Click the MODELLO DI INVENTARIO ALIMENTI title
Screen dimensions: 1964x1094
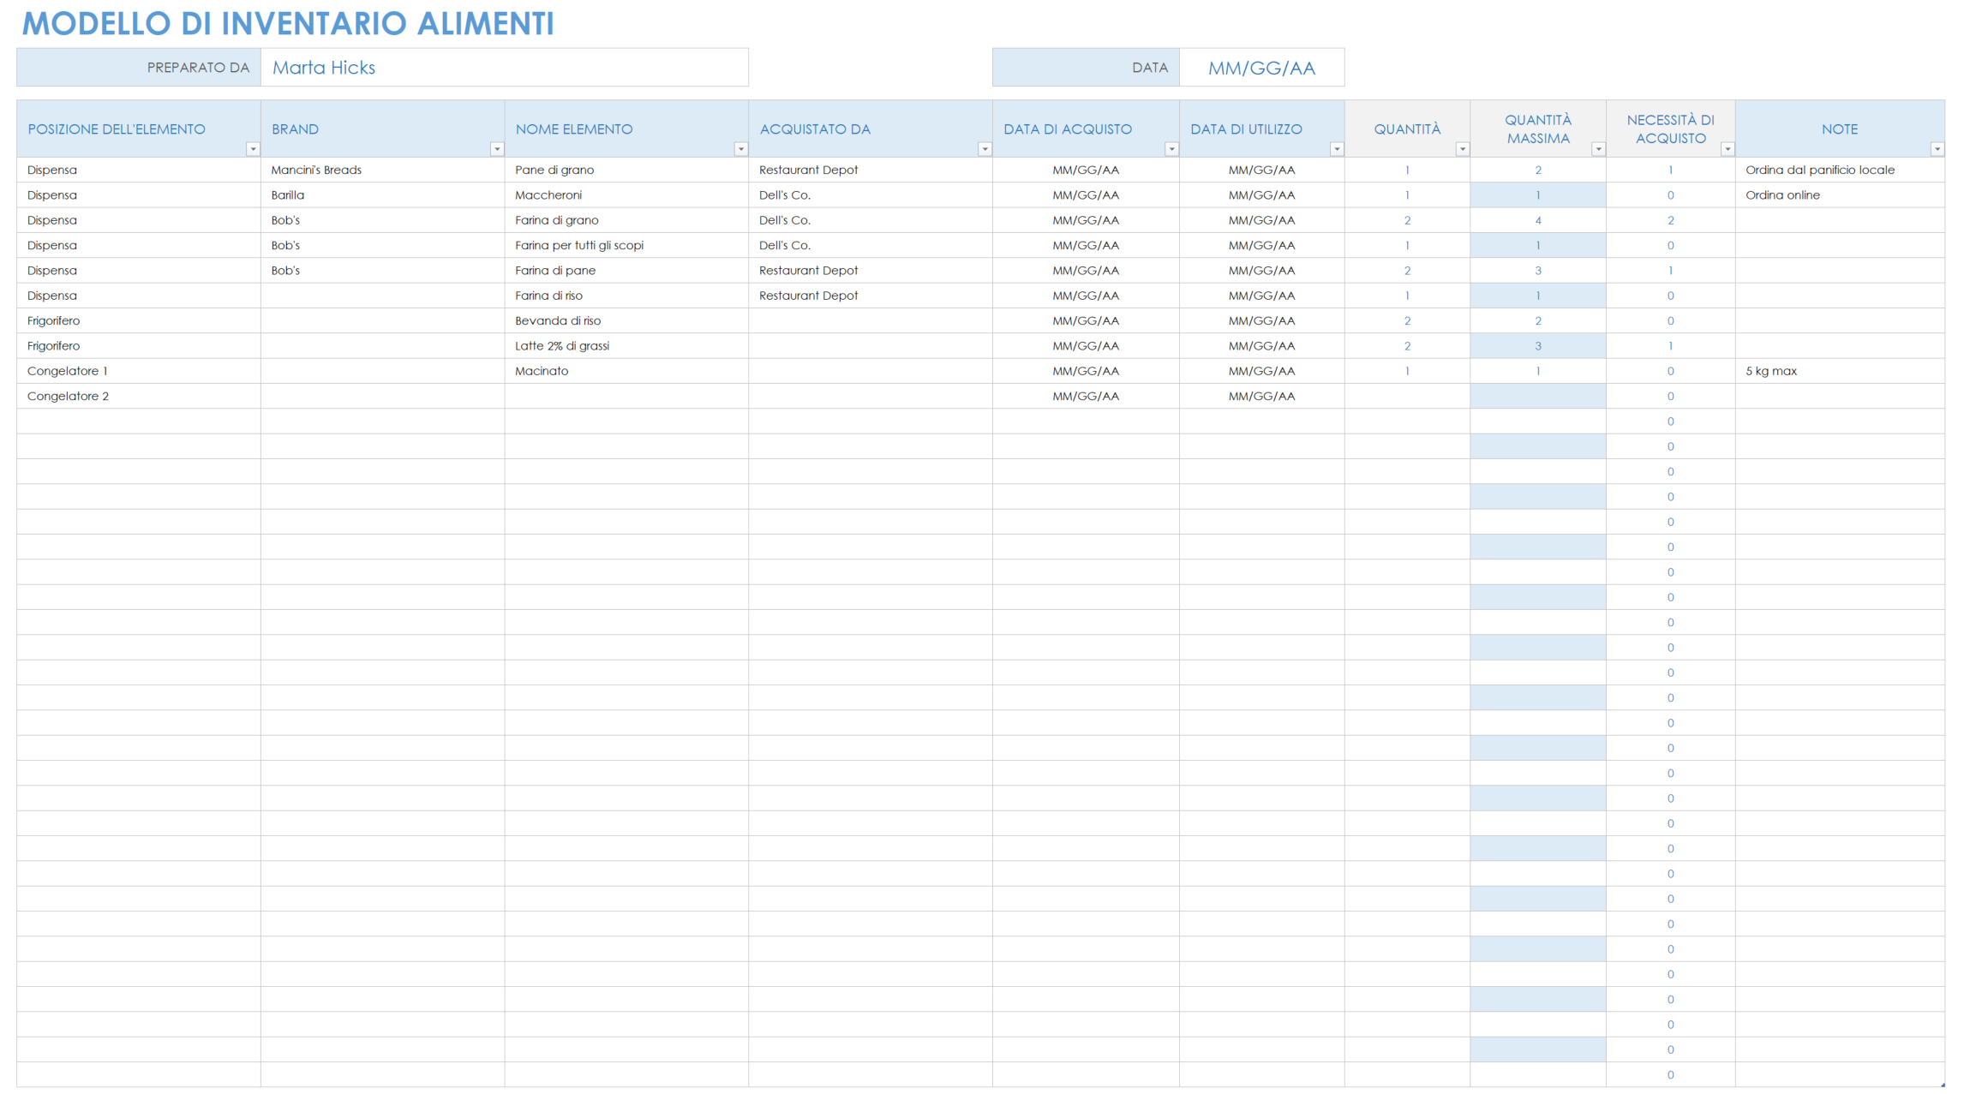tap(288, 23)
